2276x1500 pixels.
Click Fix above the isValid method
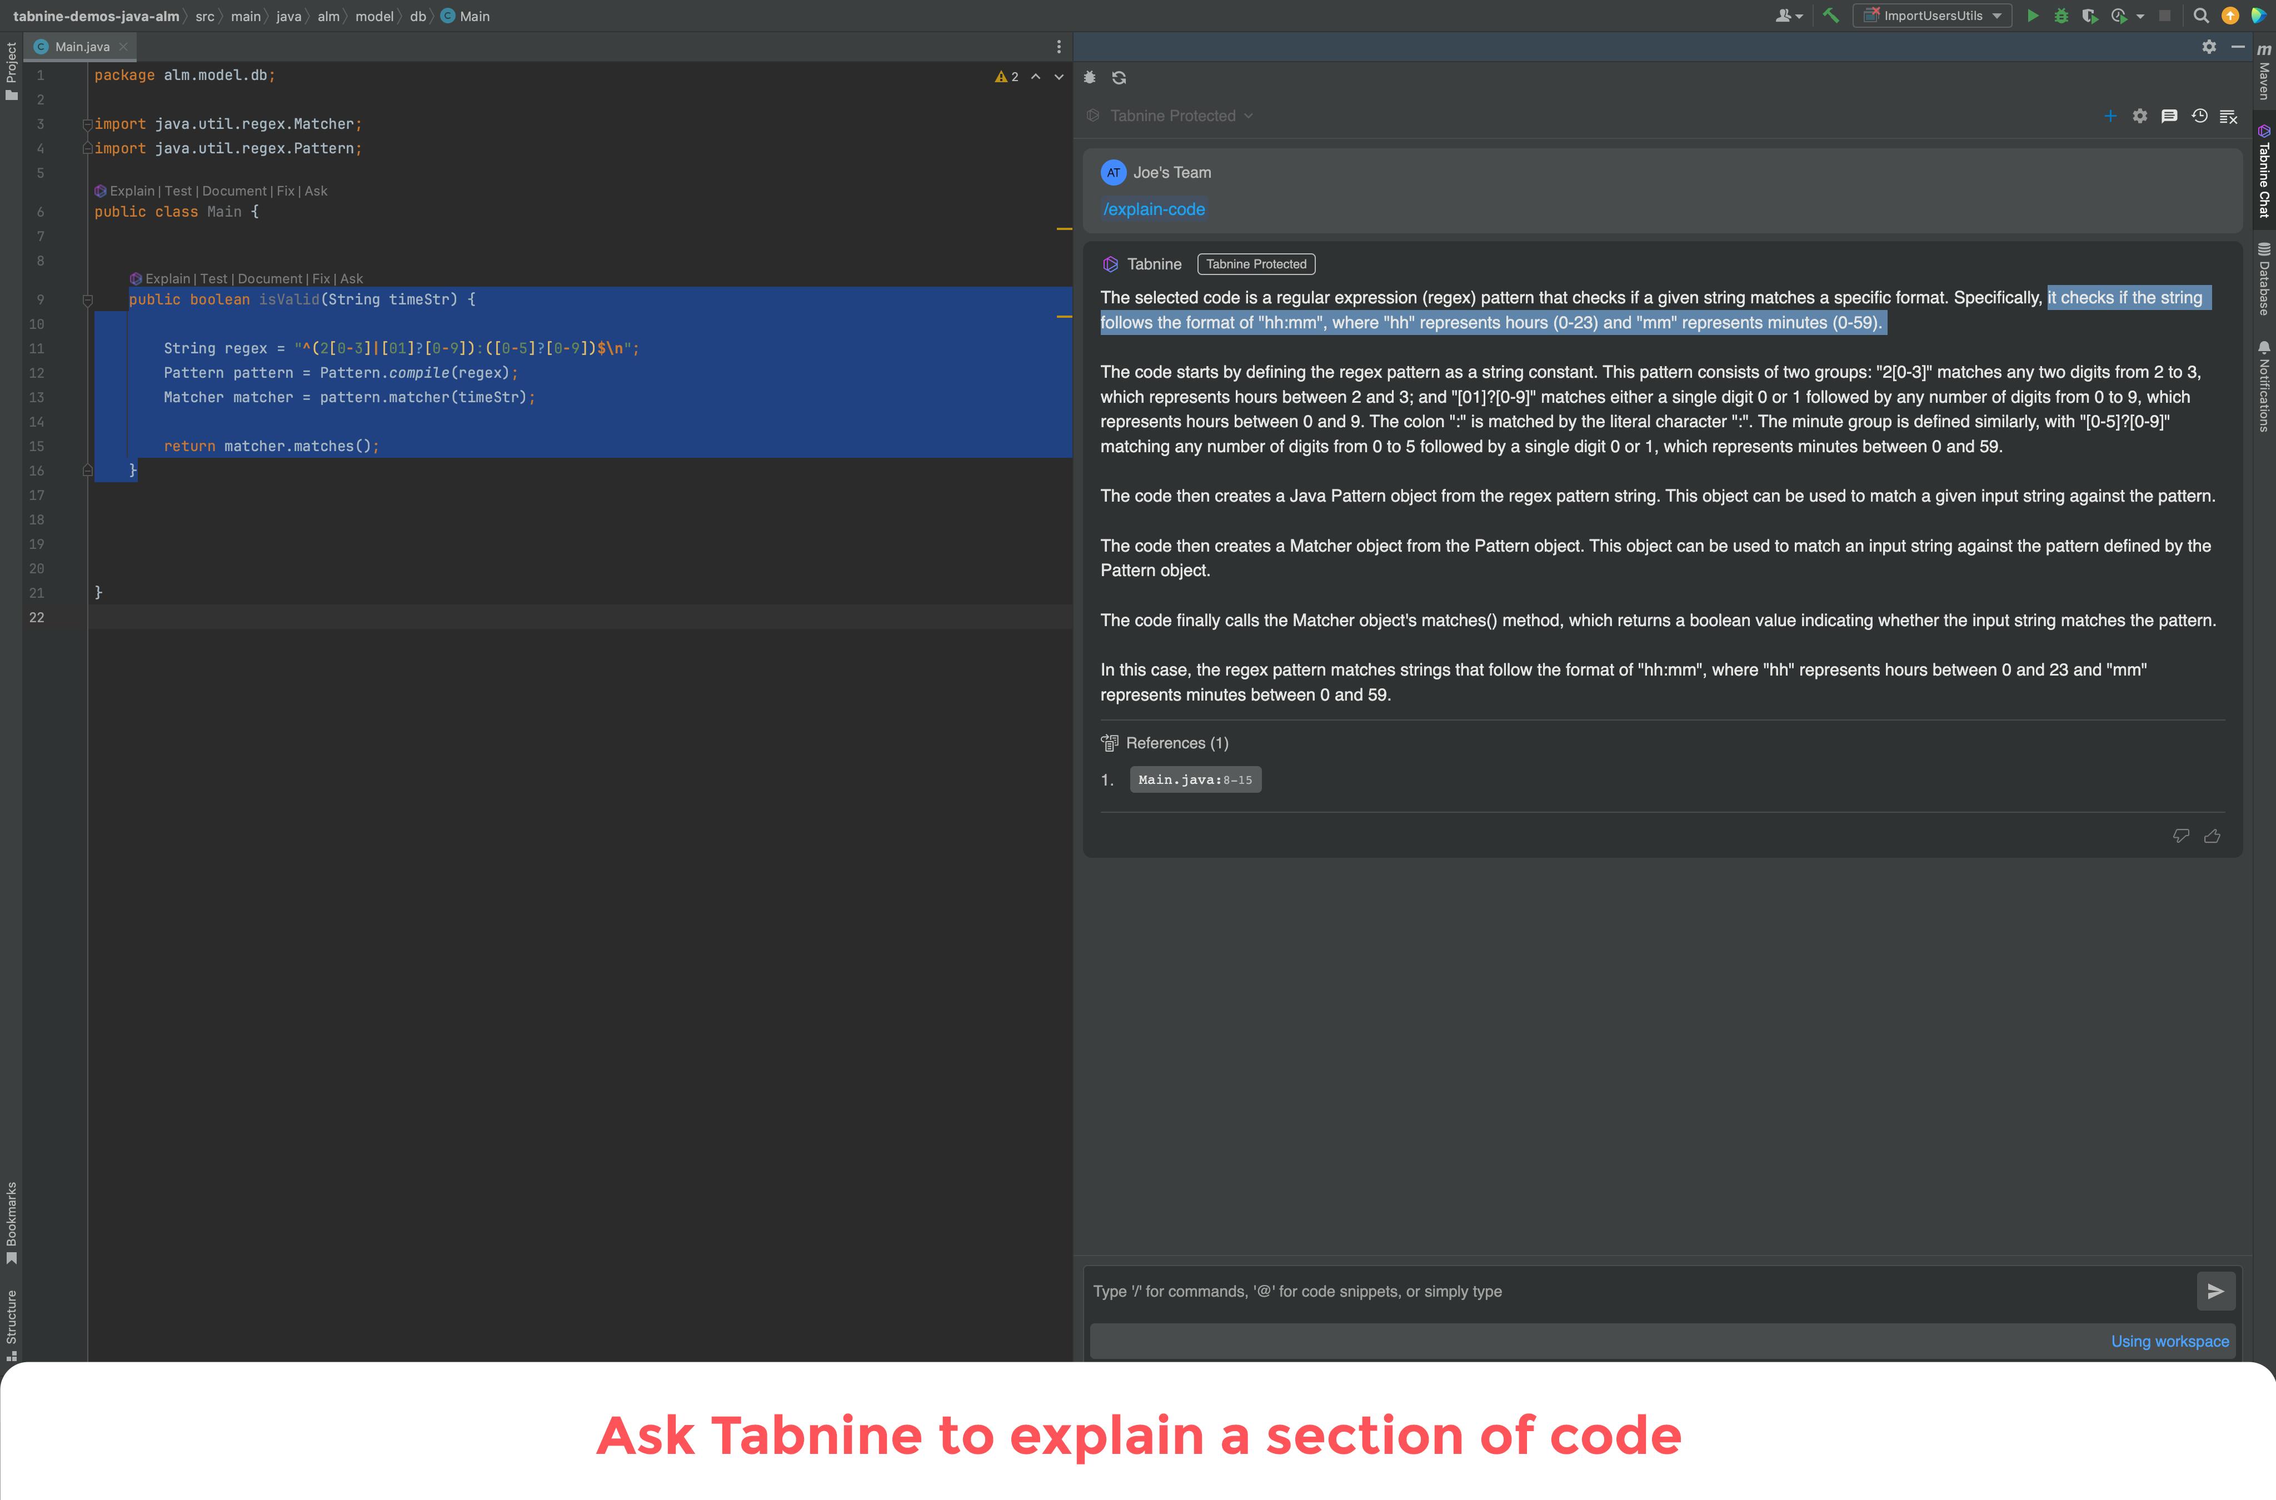pos(321,279)
